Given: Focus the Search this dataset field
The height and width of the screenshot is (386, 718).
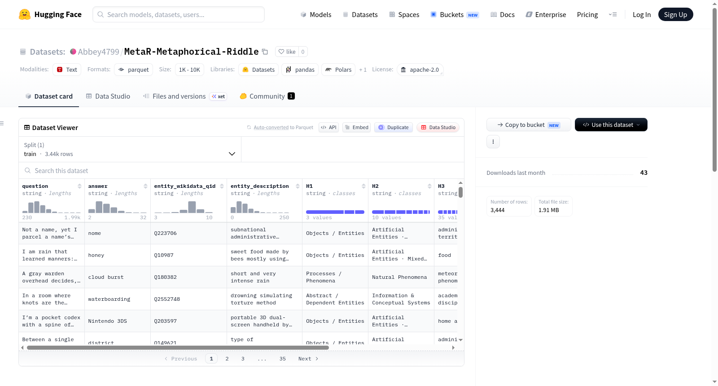Looking at the screenshot, I should tap(241, 170).
